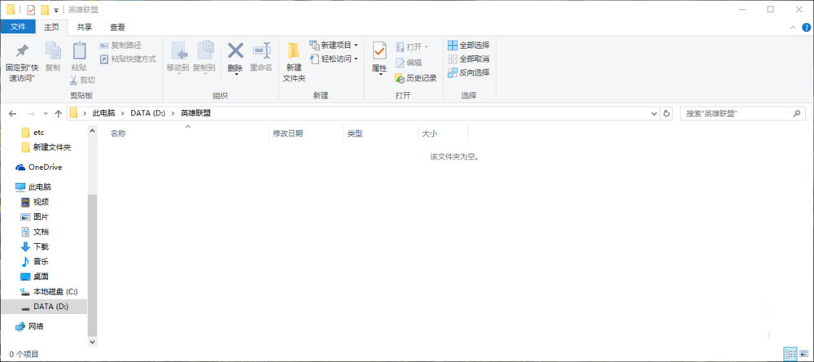Click search magnifier icon

pos(797,113)
